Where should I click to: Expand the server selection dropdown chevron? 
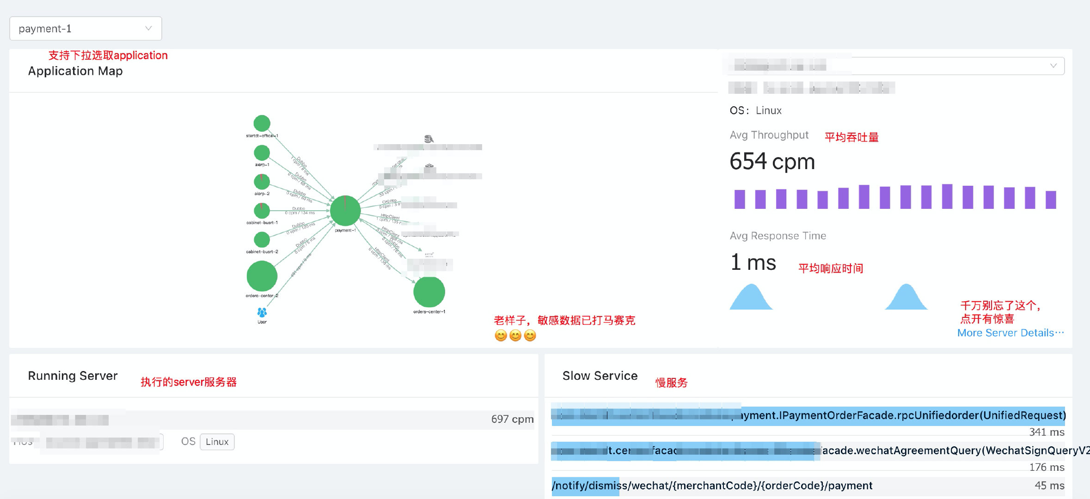point(1053,66)
